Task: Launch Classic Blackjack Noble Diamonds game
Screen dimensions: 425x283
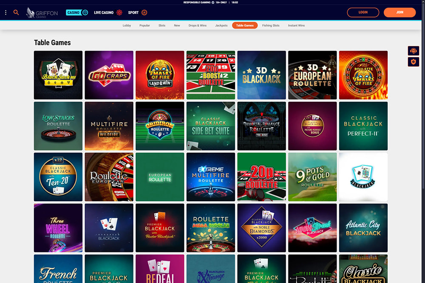Action: click(x=261, y=228)
